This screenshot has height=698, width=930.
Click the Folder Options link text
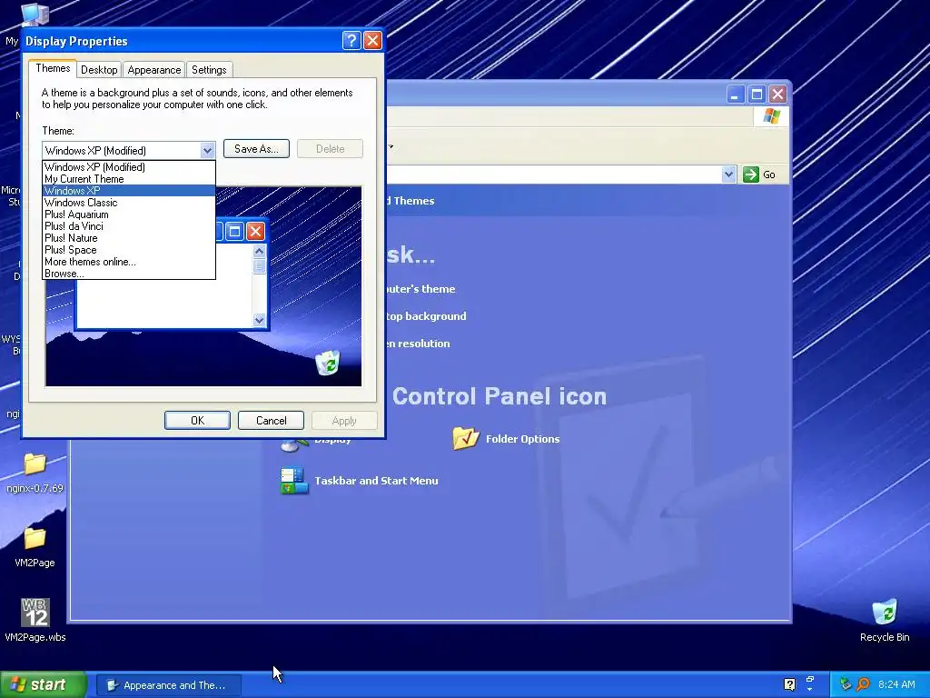(x=522, y=439)
